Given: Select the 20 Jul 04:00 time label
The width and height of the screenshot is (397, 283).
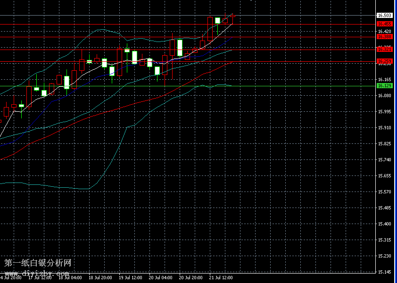Looking at the screenshot, I should [x=160, y=278].
